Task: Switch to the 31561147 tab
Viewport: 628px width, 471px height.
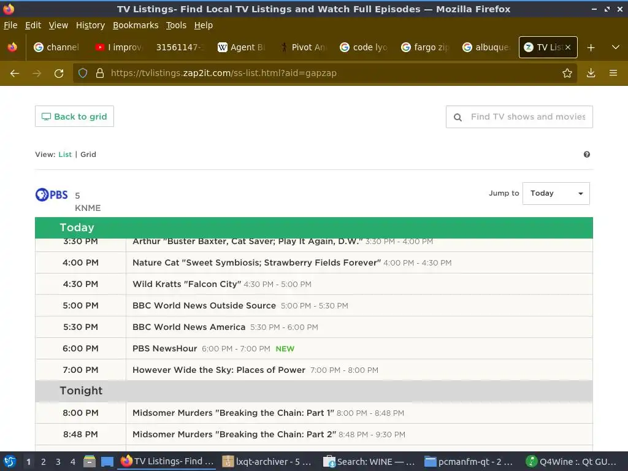Action: pos(180,47)
